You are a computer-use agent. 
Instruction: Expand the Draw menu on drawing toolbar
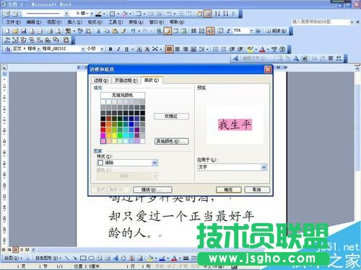coord(13,258)
